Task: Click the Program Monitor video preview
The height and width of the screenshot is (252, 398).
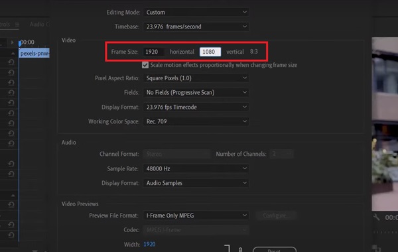Action: pos(385,124)
